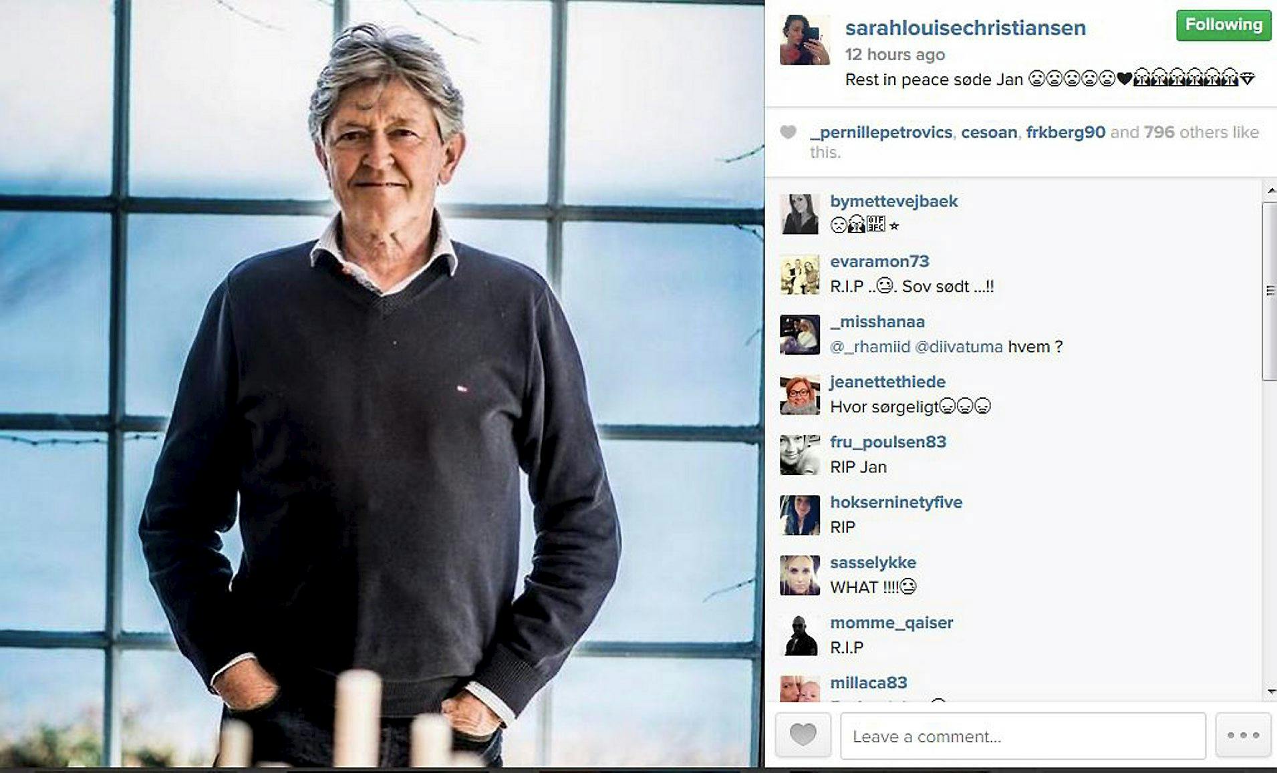Click the Leave a comment field
This screenshot has height=773, width=1277.
(x=1023, y=736)
